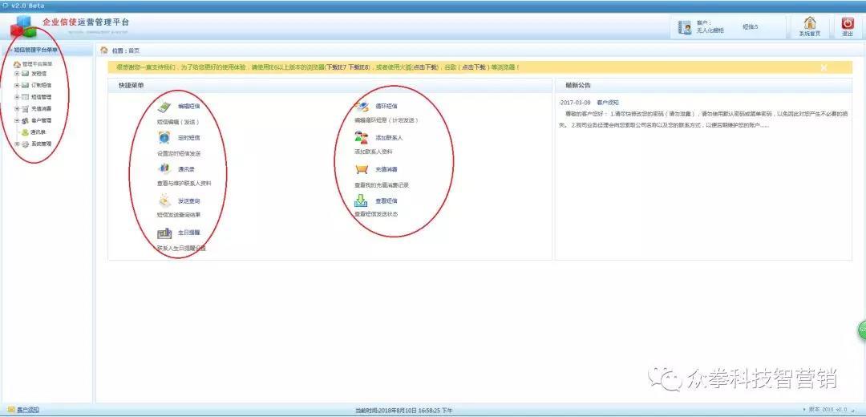Click the 短信:5 balance text
Screen dimensions: 866x417
coord(750,26)
